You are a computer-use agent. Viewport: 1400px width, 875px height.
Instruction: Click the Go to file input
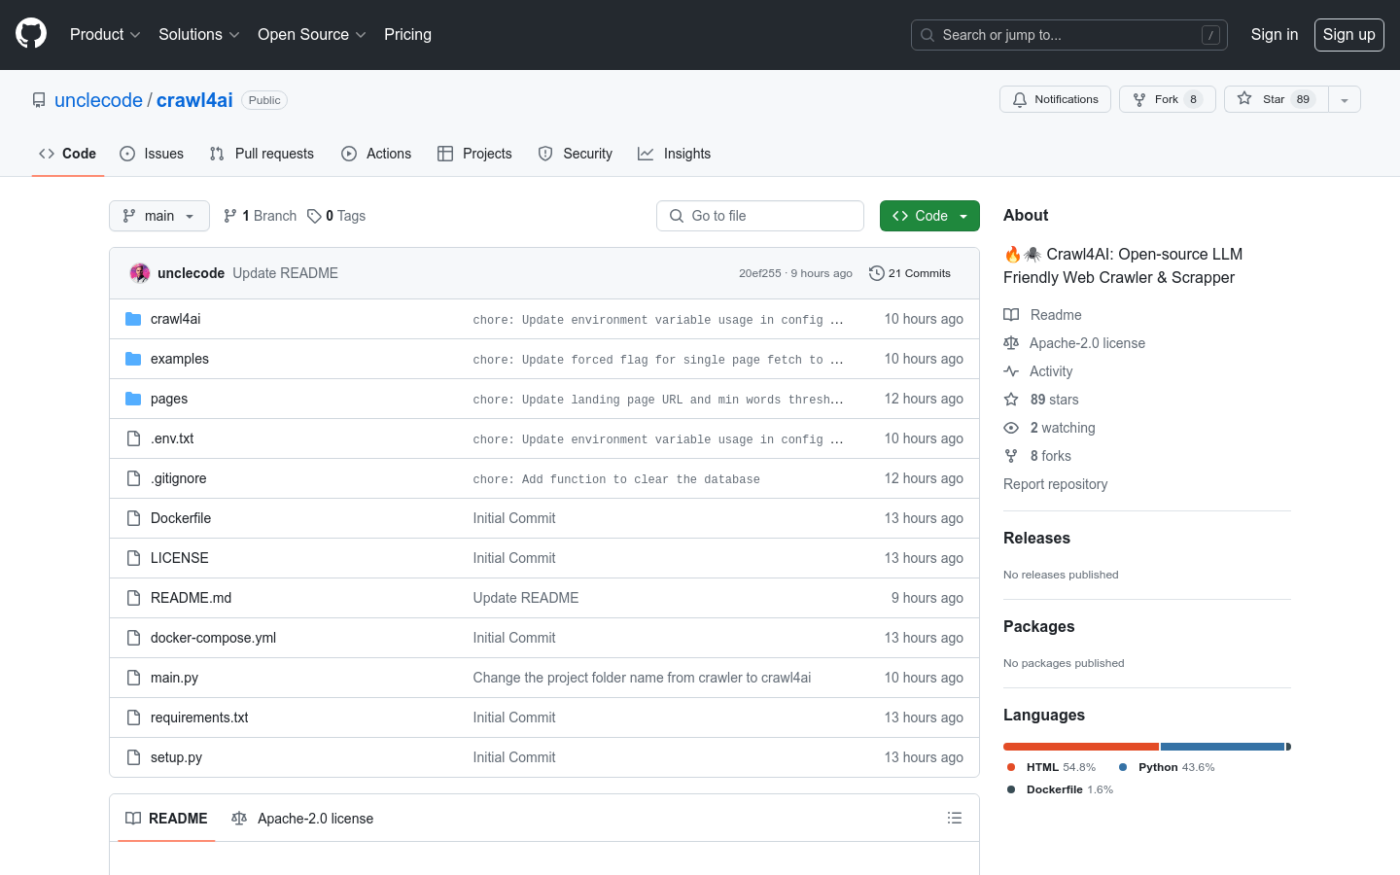pyautogui.click(x=760, y=216)
